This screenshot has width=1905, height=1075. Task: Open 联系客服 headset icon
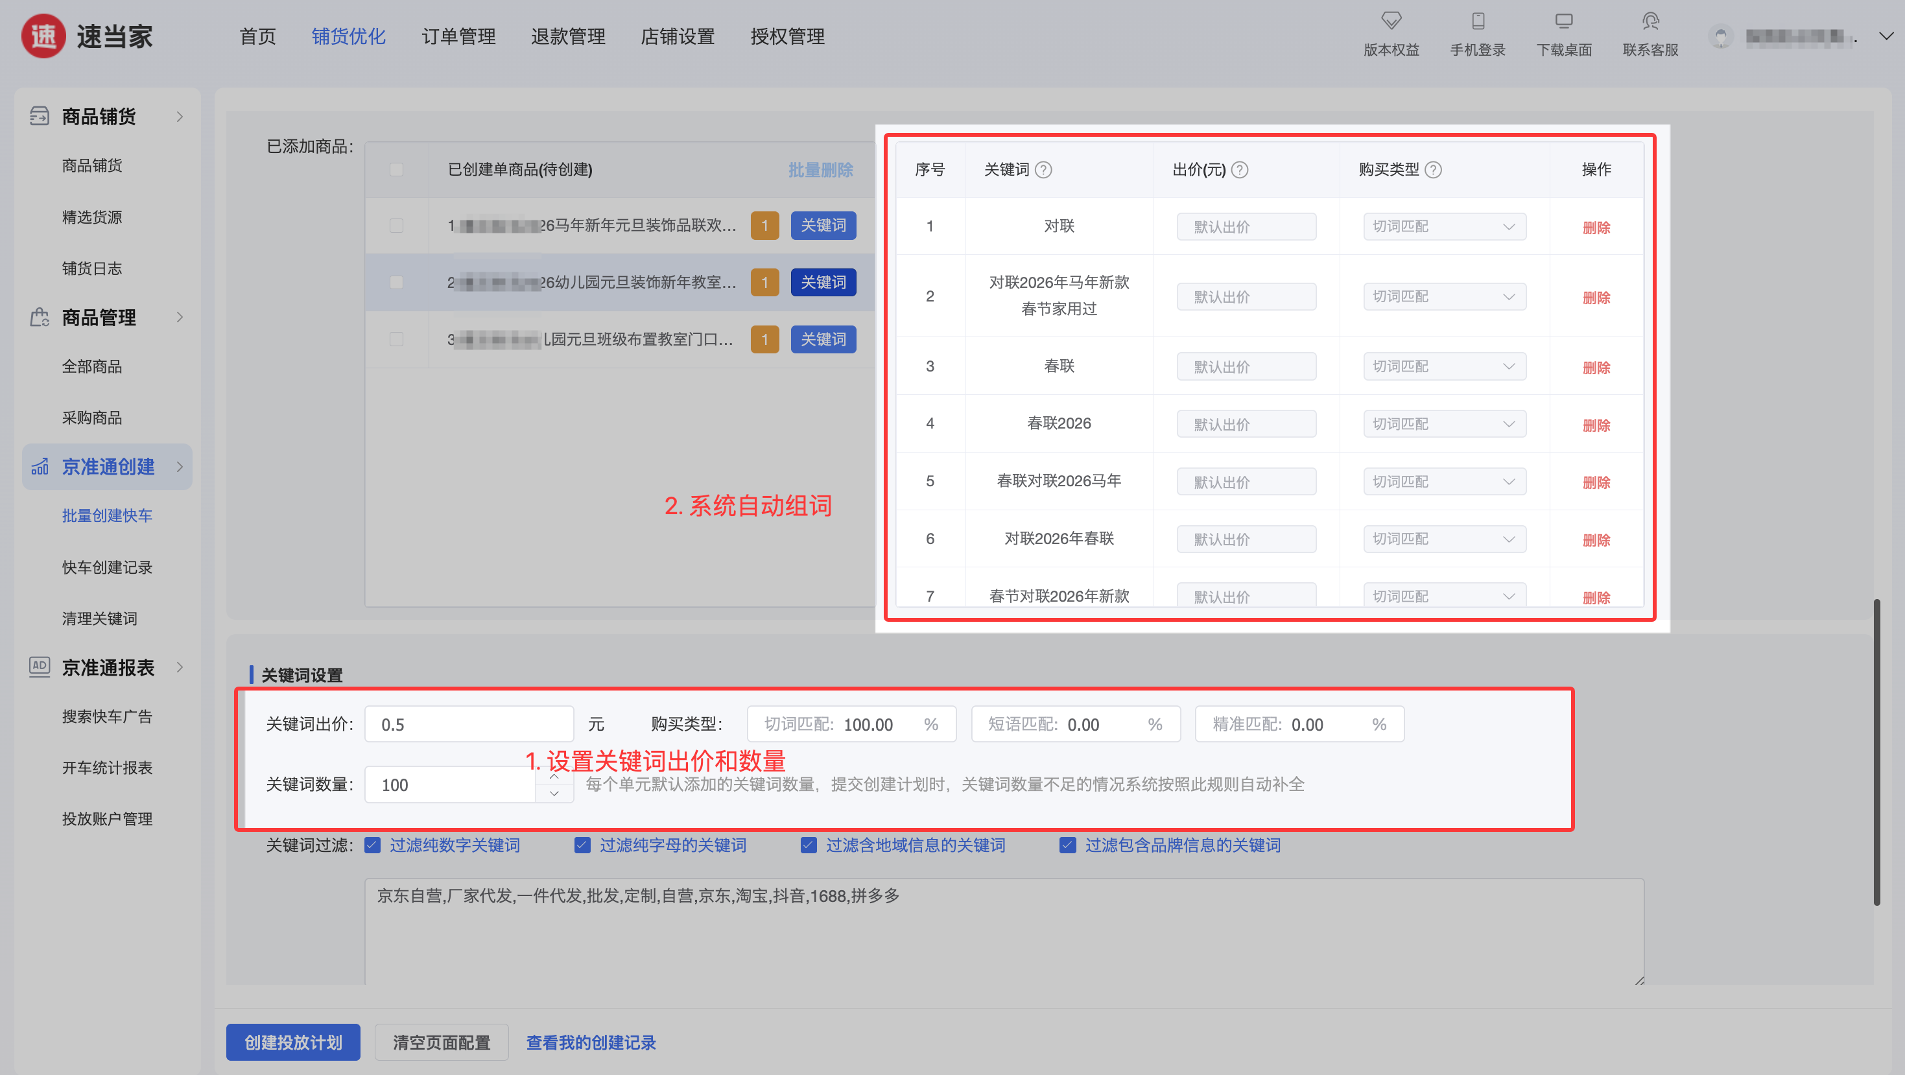[1650, 21]
